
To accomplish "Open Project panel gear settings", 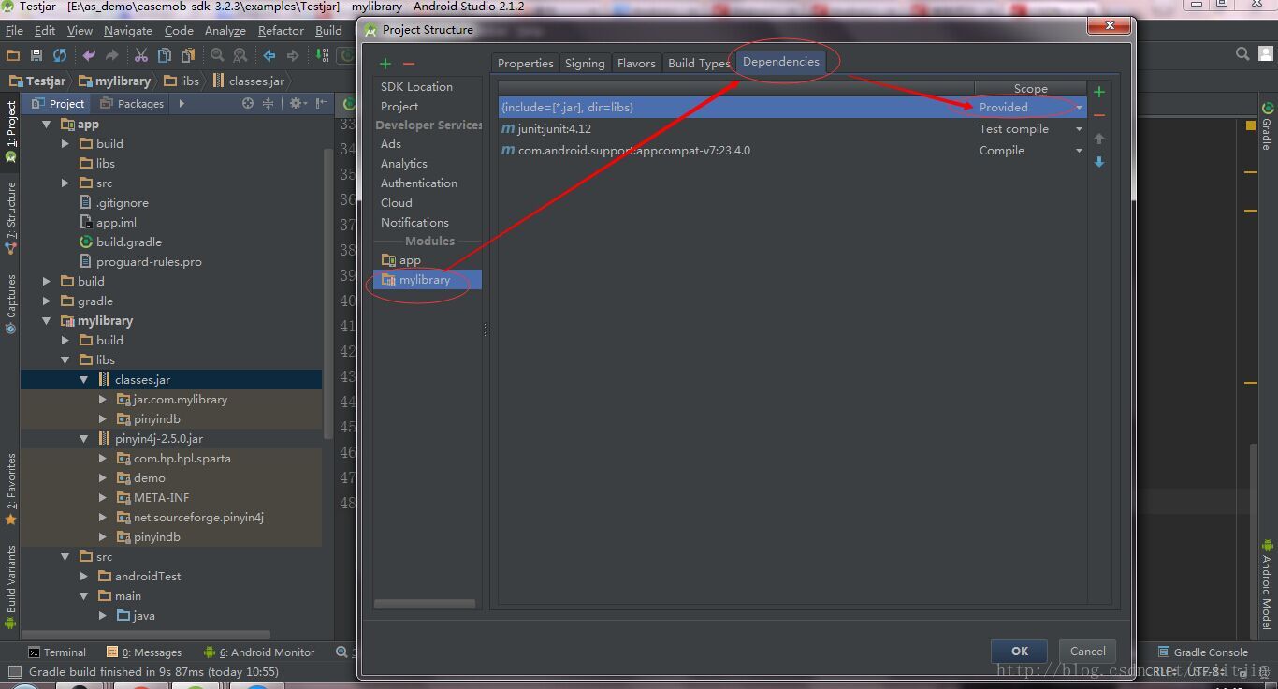I will click(297, 103).
